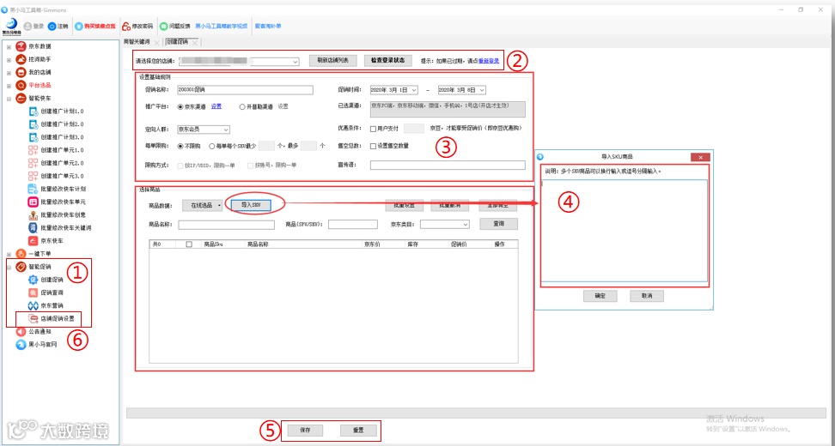Click the 批量修改快车计划 icon
Screen dimensions: 835x446
(x=33, y=189)
